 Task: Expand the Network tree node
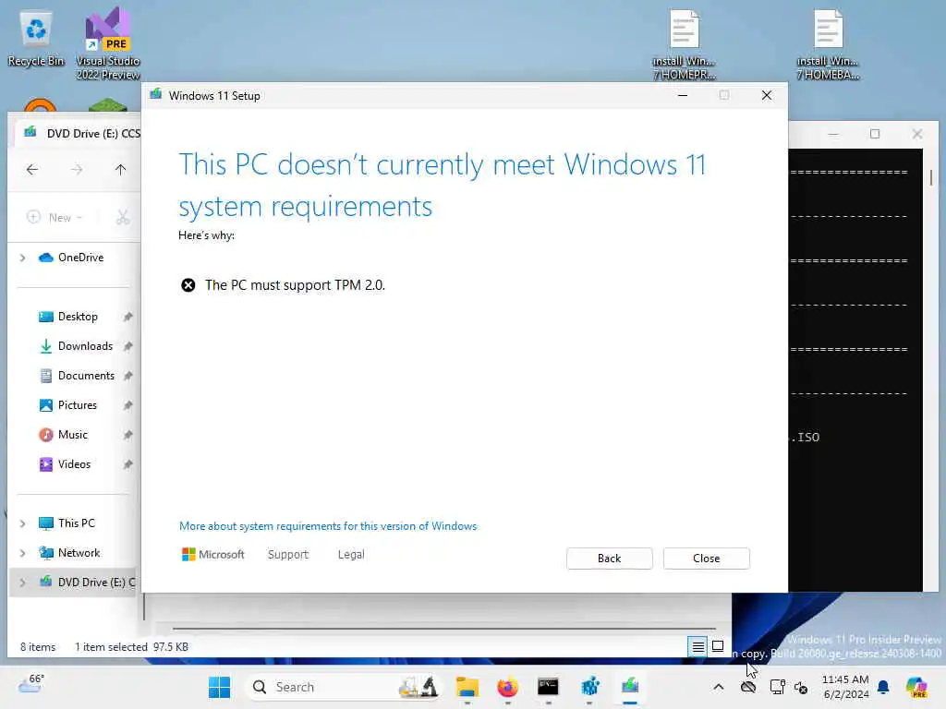(23, 553)
